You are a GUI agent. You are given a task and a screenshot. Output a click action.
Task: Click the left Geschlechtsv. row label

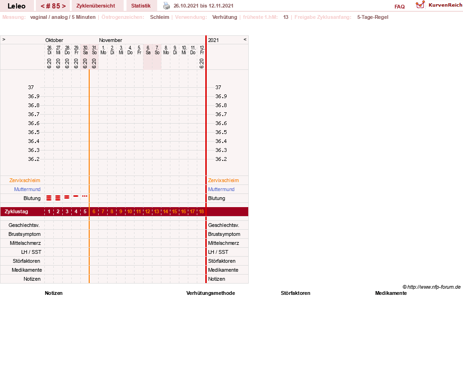tap(24, 225)
